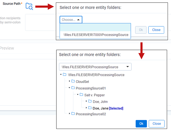Viewport: 171px width, 132px height.
Task: Click the ProcessingSource02 folder icon
Action: 73,114
